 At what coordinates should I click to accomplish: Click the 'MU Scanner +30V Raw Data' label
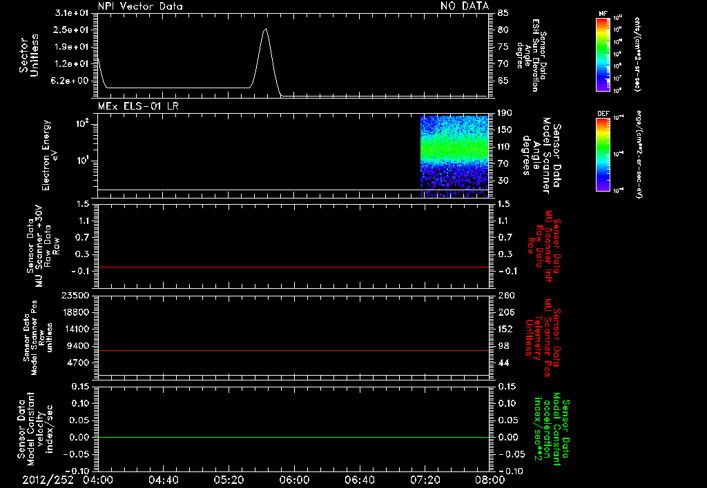point(43,245)
